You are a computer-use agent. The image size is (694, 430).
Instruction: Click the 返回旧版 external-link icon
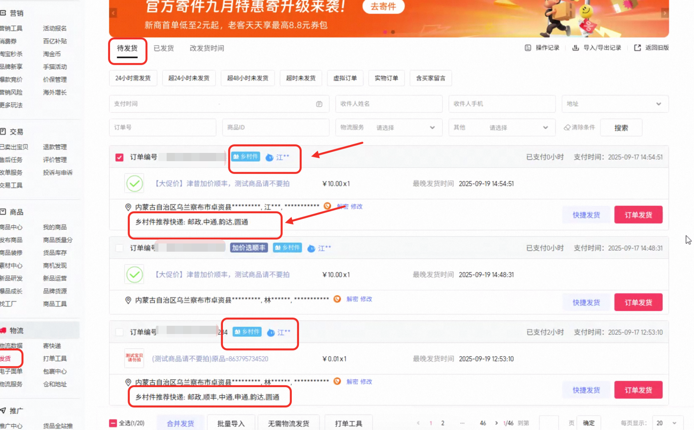[x=637, y=48]
